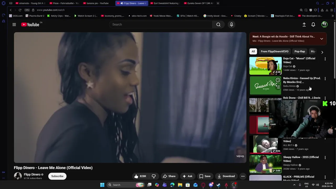Switch to the Pisse Fahrradsattel tab
The height and width of the screenshot is (189, 336).
(x=64, y=3)
